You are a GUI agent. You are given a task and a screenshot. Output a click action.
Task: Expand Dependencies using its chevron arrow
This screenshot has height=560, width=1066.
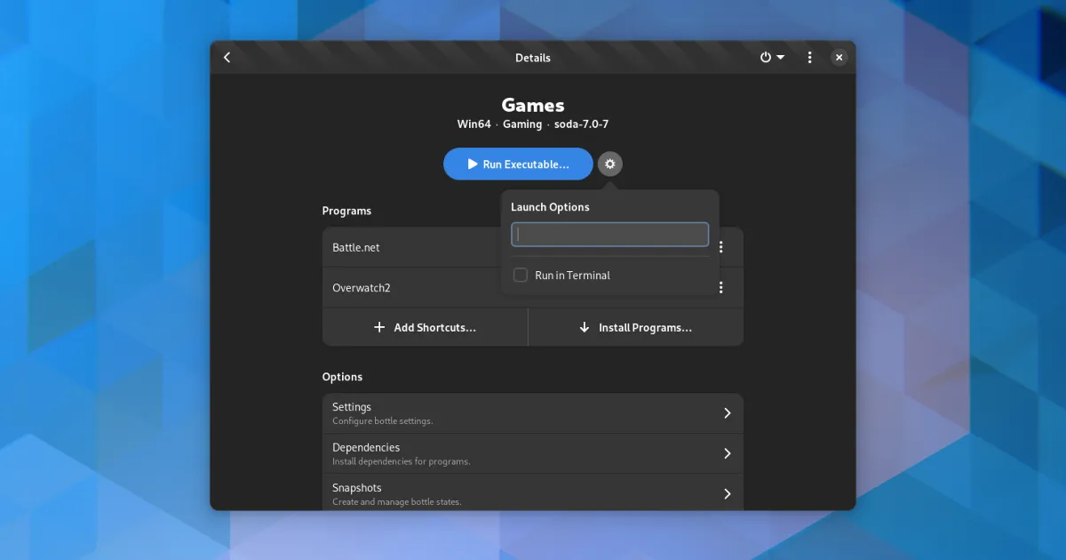727,453
